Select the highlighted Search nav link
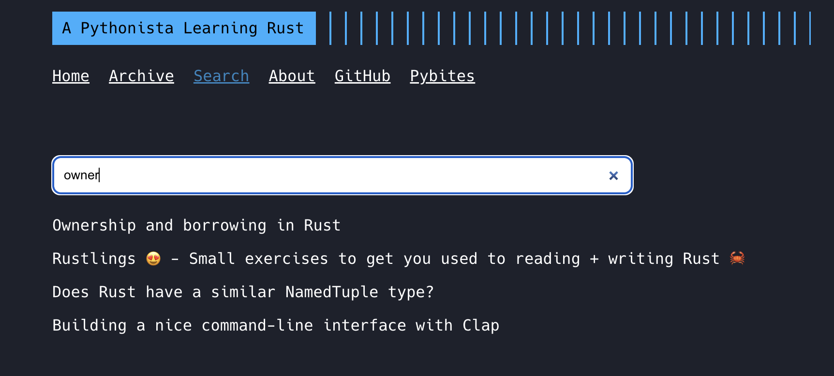This screenshot has height=376, width=834. [x=221, y=76]
